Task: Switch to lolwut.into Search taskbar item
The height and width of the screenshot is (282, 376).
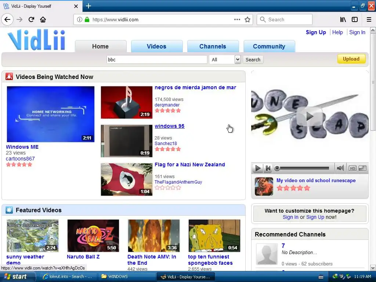Action: point(68,276)
